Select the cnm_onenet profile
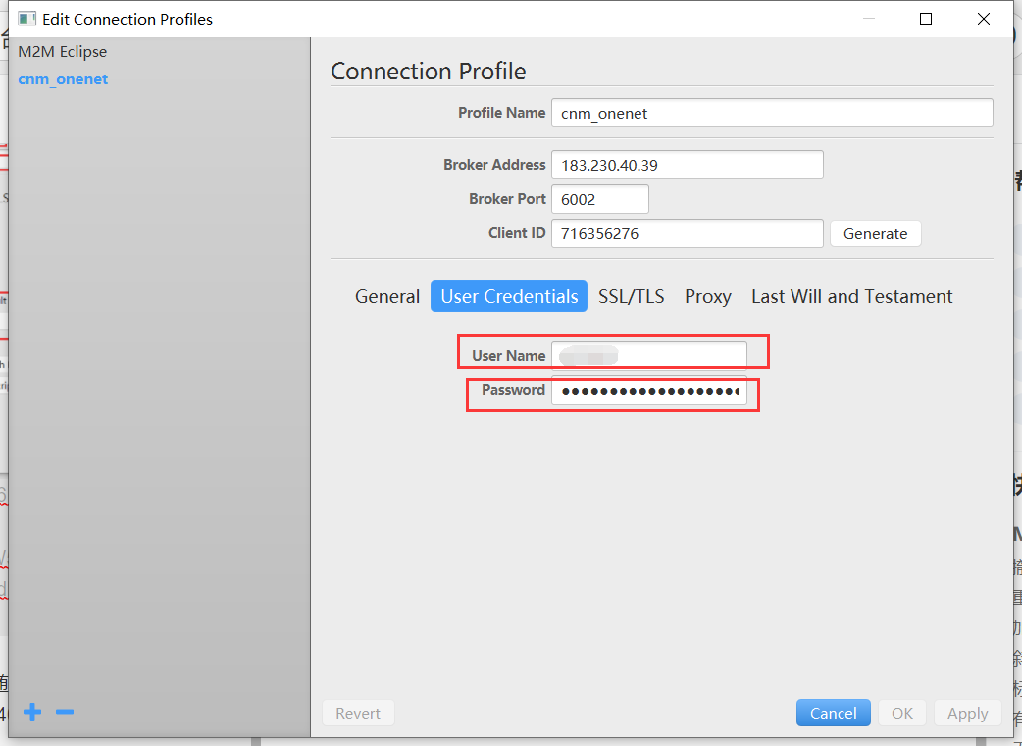Screen dimensions: 1022x746 tap(63, 79)
